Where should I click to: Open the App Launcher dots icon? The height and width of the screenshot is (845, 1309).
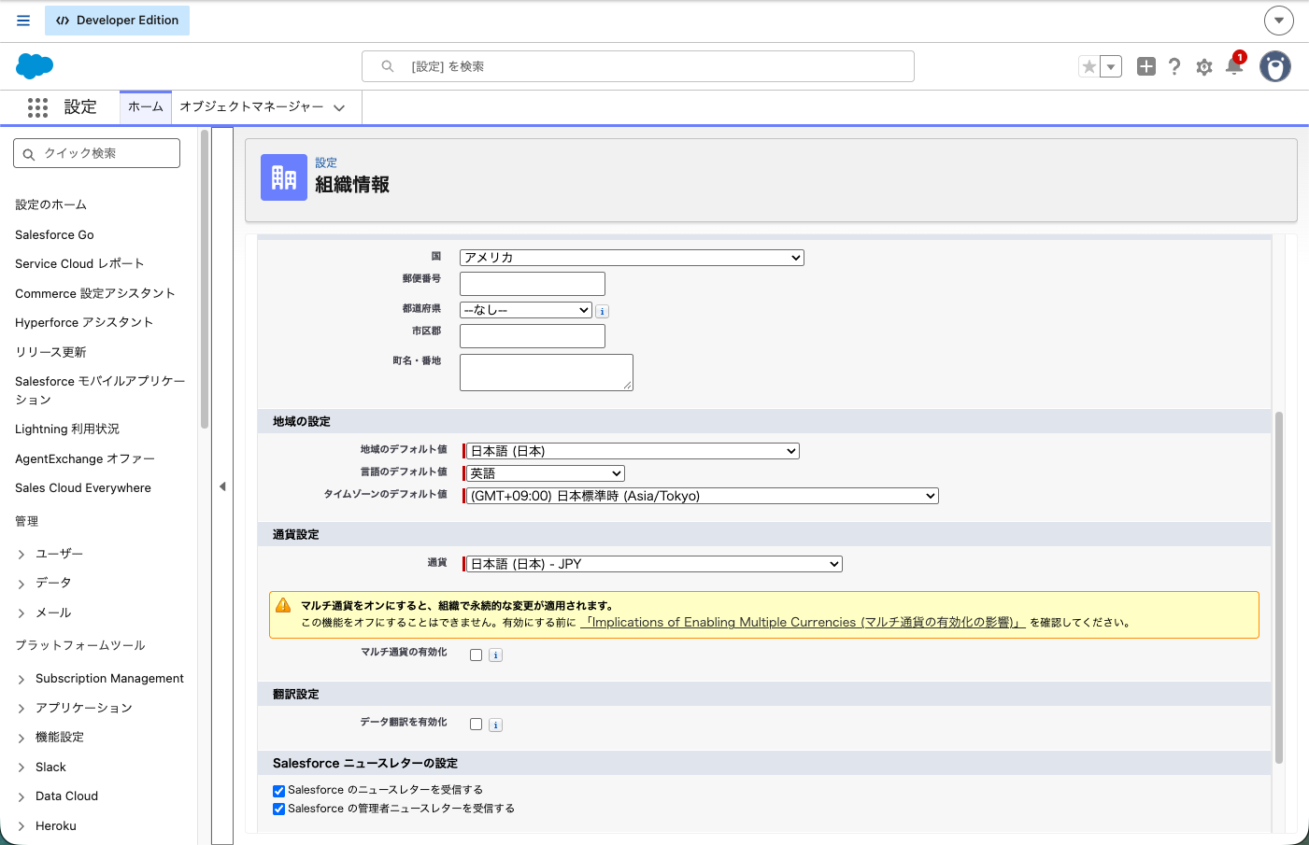[x=37, y=107]
